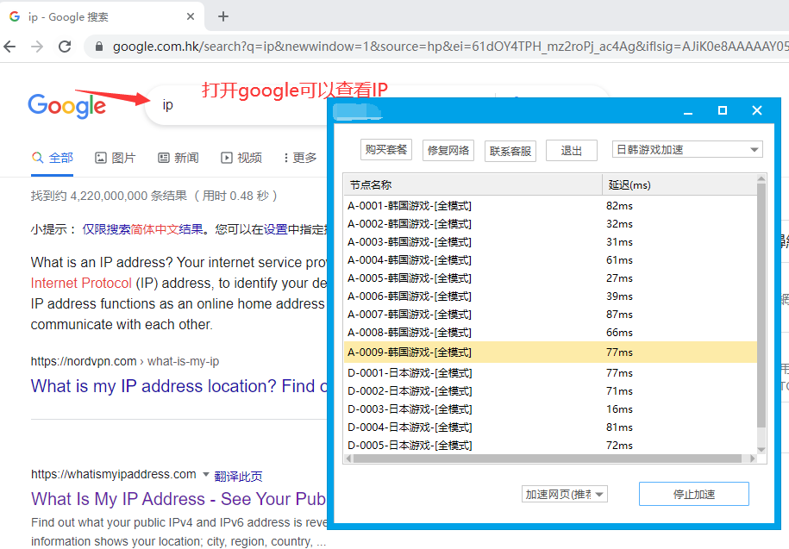
Task: Click the 仅限搜索简体中文结果 link
Action: 143,229
